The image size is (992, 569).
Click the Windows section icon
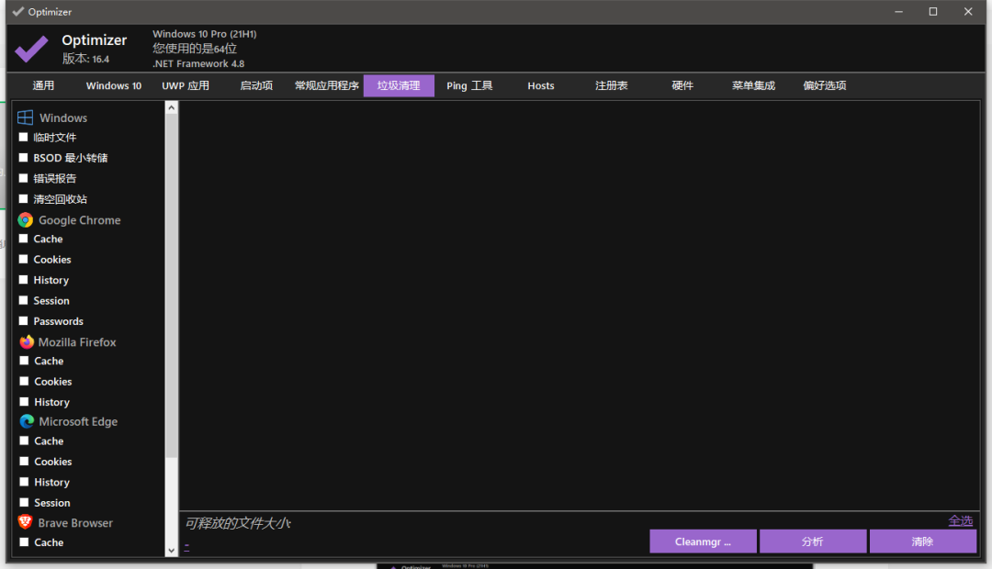coord(26,117)
